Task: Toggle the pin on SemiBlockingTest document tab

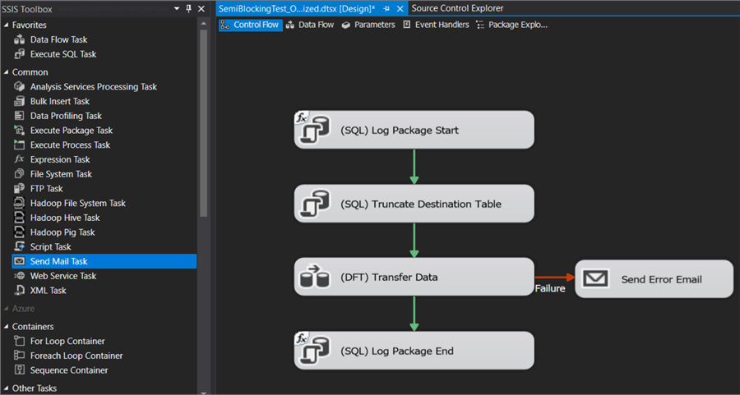Action: tap(386, 9)
